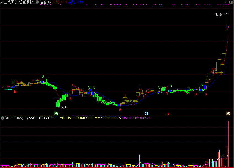Screen dimensions: 234x168
Task: Click the blue 卖线: 3.50 value
Action: (76, 2)
